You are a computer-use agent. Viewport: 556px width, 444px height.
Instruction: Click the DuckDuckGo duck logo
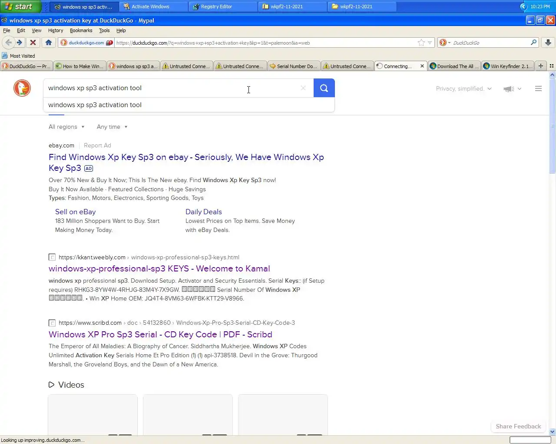click(x=22, y=88)
